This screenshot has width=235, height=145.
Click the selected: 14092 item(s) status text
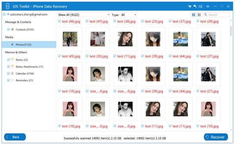[145, 138]
